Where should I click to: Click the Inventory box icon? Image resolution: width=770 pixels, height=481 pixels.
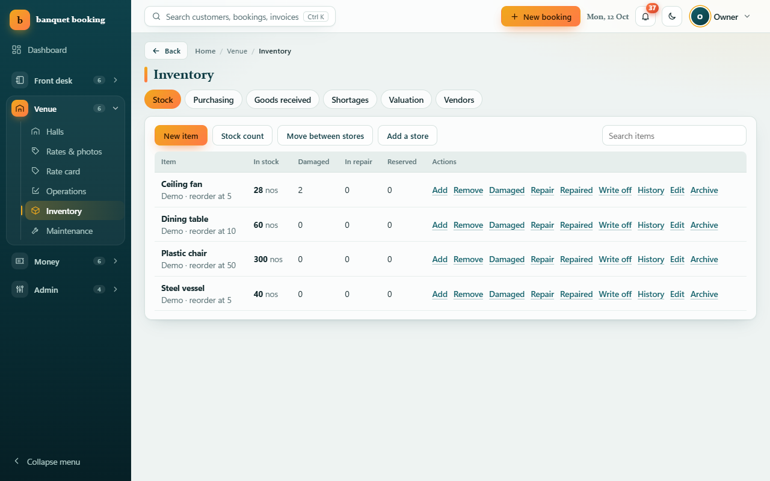pos(35,211)
